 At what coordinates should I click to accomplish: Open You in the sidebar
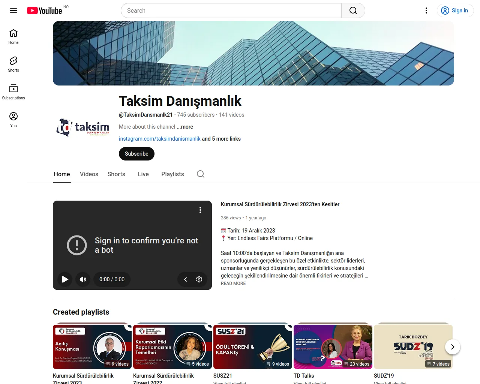click(13, 120)
